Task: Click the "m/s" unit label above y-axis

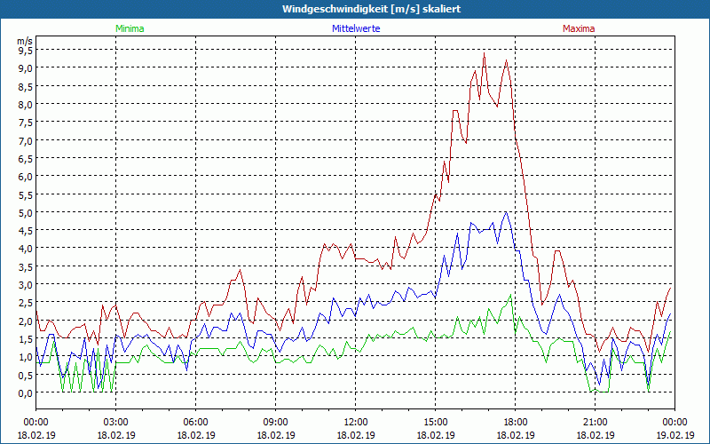Action: tap(24, 41)
